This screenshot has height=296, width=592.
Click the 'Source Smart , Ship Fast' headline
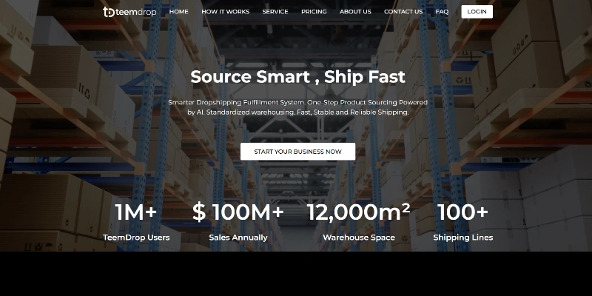pyautogui.click(x=298, y=77)
